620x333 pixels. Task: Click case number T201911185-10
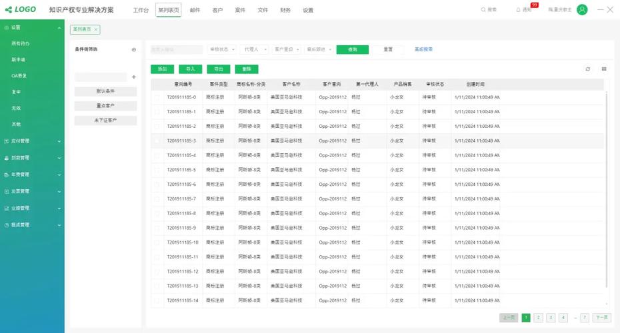[x=183, y=242]
